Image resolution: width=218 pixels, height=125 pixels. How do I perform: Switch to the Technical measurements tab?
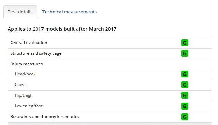point(69,12)
